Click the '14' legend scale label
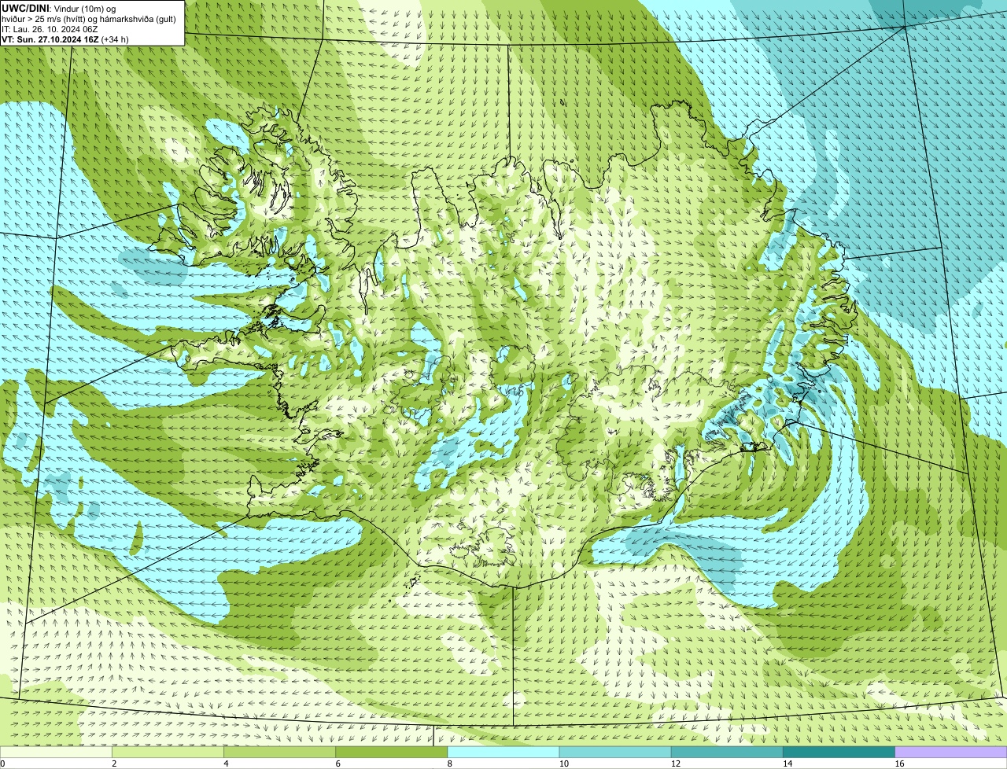 tap(788, 763)
